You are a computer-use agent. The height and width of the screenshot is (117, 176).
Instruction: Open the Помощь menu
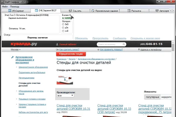pos(15,6)
